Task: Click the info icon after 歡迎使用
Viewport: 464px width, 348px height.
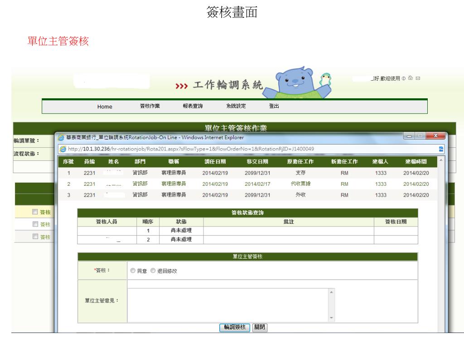Action: (x=404, y=78)
